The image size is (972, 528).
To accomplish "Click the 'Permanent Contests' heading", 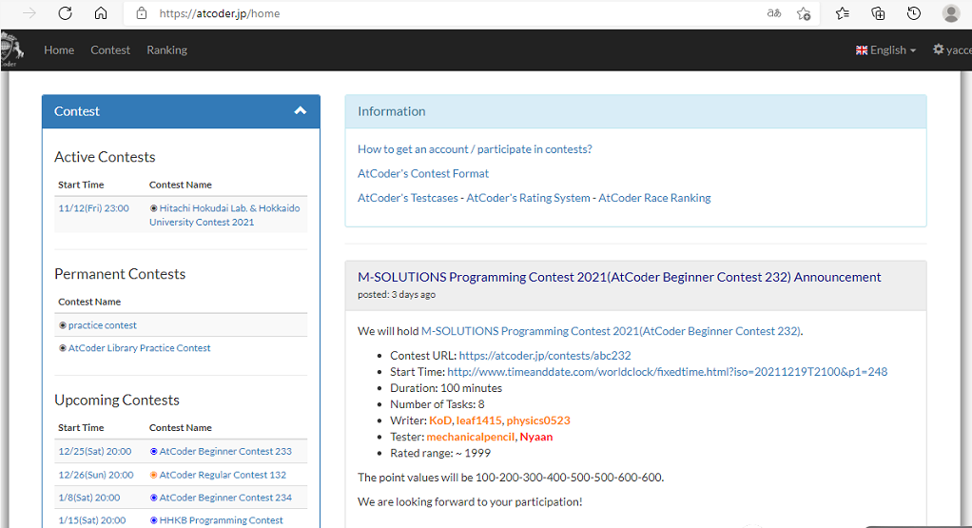I will click(120, 274).
